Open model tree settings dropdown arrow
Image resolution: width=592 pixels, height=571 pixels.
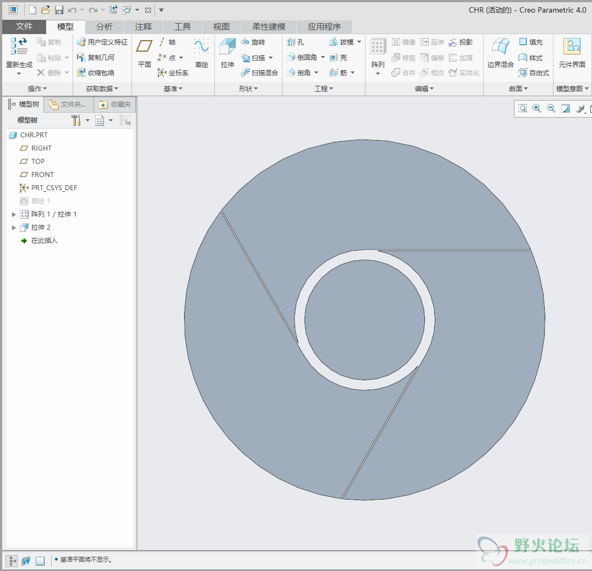[x=87, y=120]
